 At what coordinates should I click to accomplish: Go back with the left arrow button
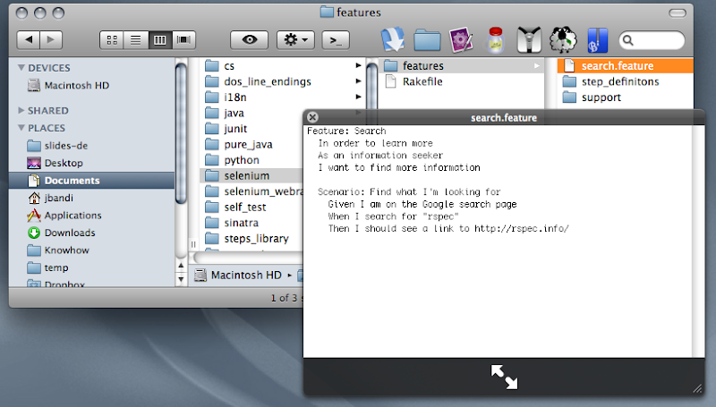coord(29,40)
